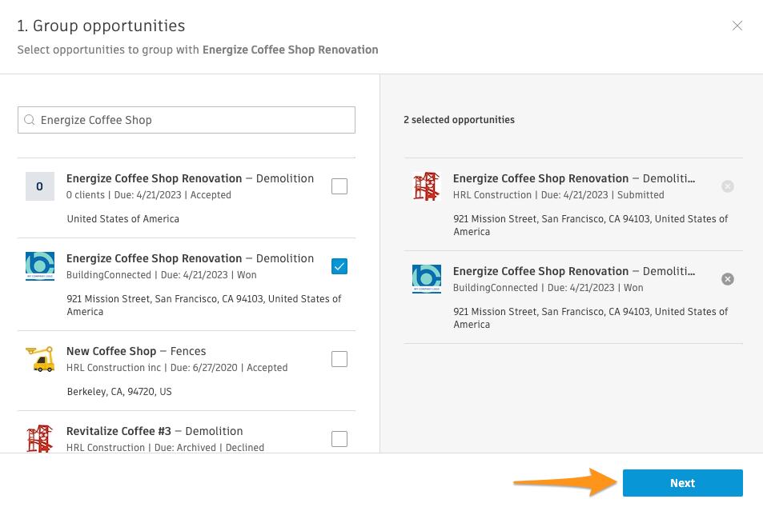This screenshot has height=507, width=763.
Task: Tick the Revitalize Coffee #3 checkbox
Action: click(339, 438)
